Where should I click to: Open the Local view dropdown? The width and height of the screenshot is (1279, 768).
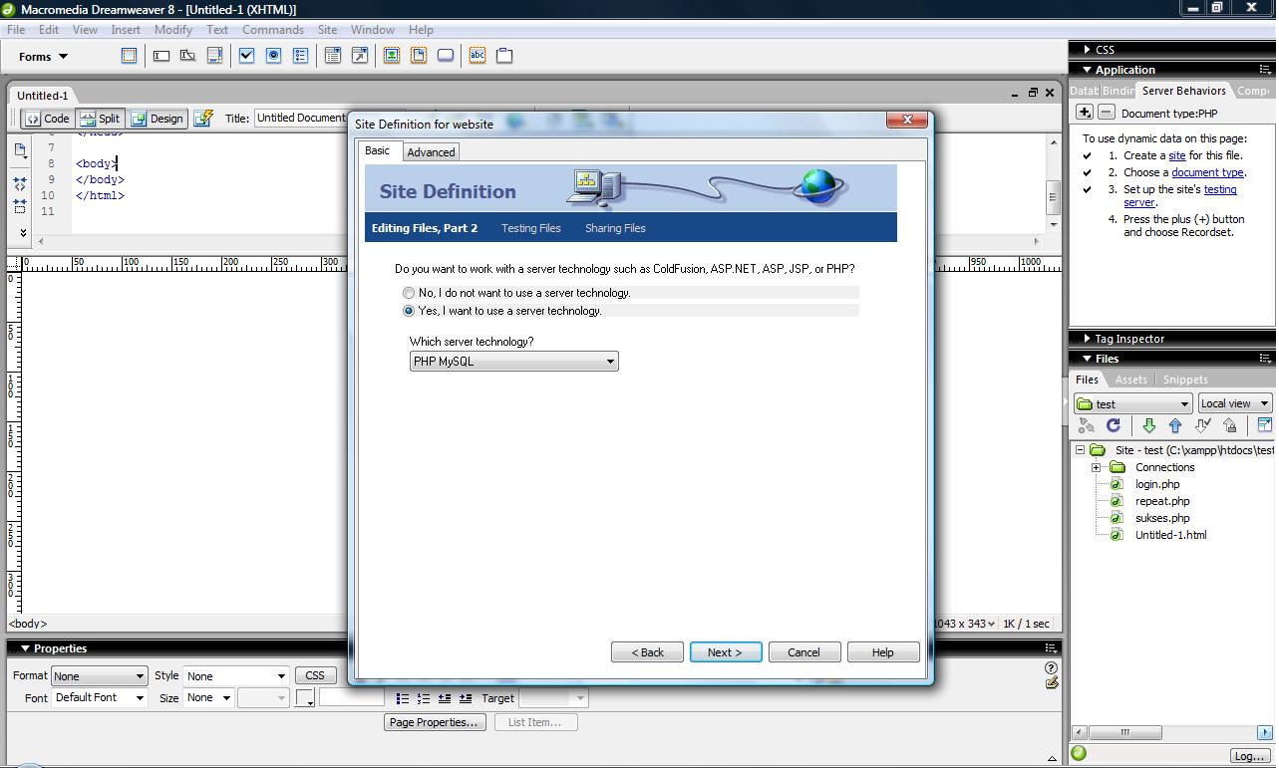(x=1234, y=402)
